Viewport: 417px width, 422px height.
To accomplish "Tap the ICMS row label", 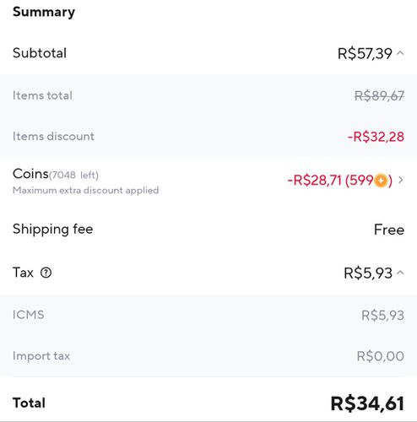I will [29, 315].
